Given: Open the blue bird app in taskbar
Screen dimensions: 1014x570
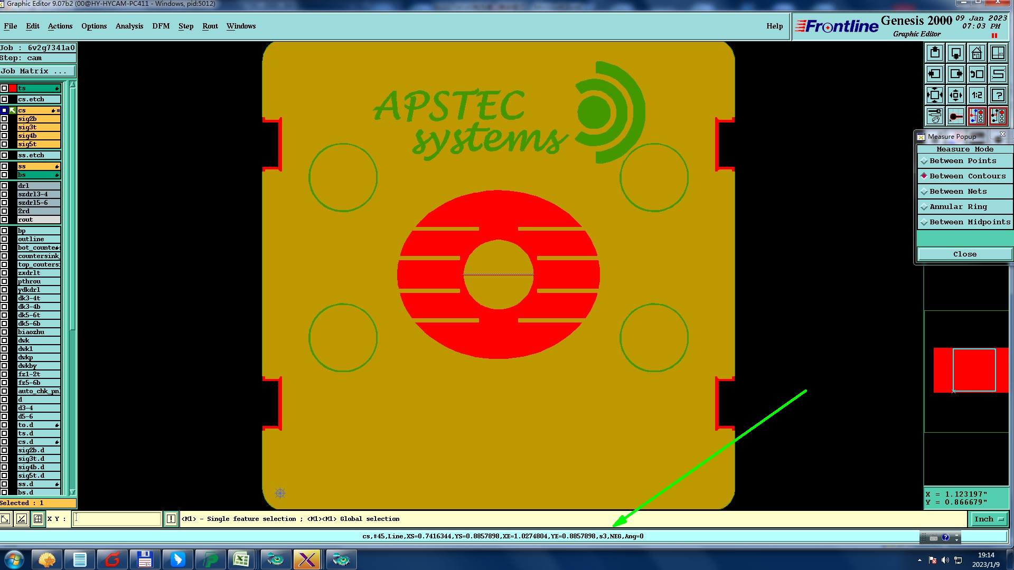Looking at the screenshot, I should 177,559.
